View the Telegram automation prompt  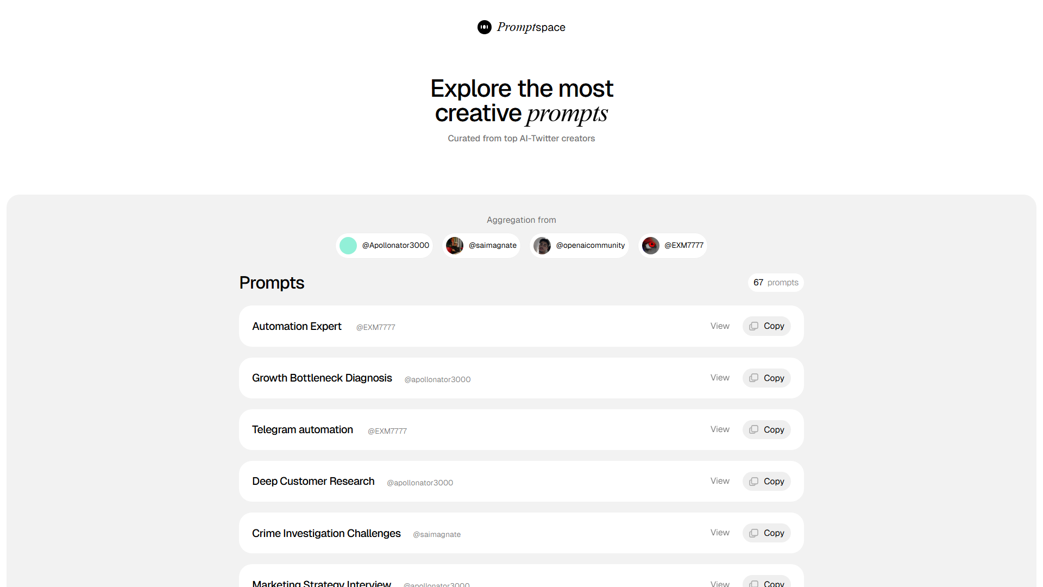pyautogui.click(x=720, y=429)
